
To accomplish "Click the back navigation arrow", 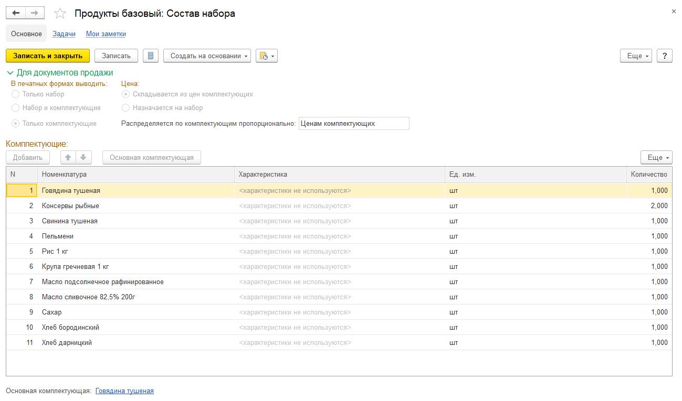I will 16,13.
